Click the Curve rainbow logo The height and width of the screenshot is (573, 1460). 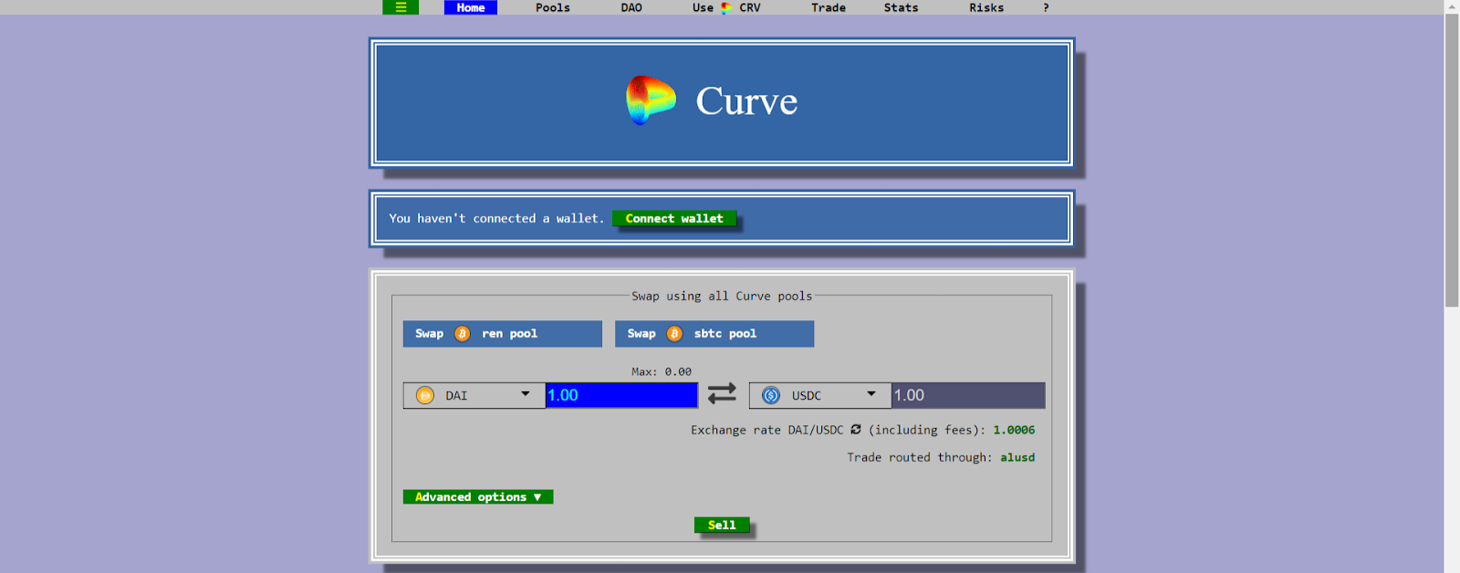coord(651,100)
